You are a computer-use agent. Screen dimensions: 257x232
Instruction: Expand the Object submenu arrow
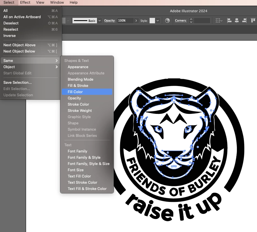[x=57, y=67]
